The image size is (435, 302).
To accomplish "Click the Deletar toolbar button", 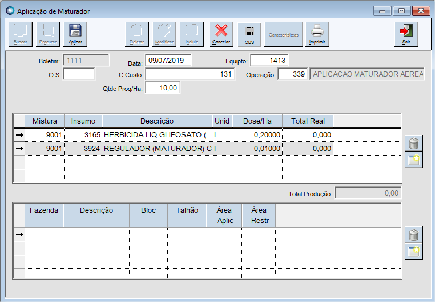I will click(x=137, y=34).
